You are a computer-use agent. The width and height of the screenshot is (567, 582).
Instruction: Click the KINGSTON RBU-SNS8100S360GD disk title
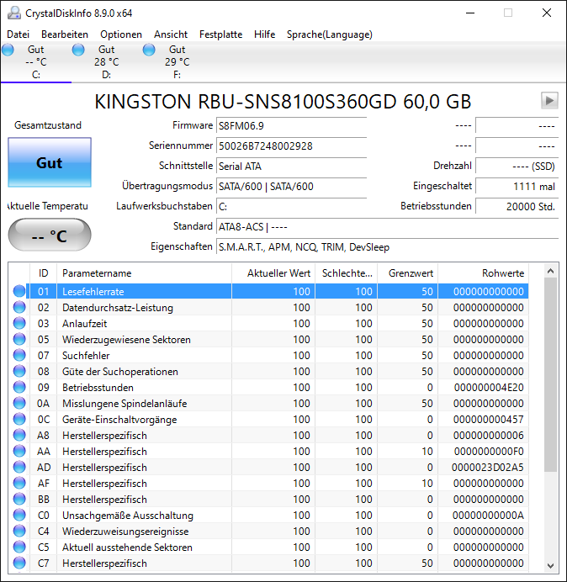(x=283, y=101)
